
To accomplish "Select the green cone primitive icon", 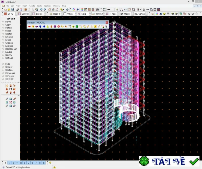I will tap(48, 27).
